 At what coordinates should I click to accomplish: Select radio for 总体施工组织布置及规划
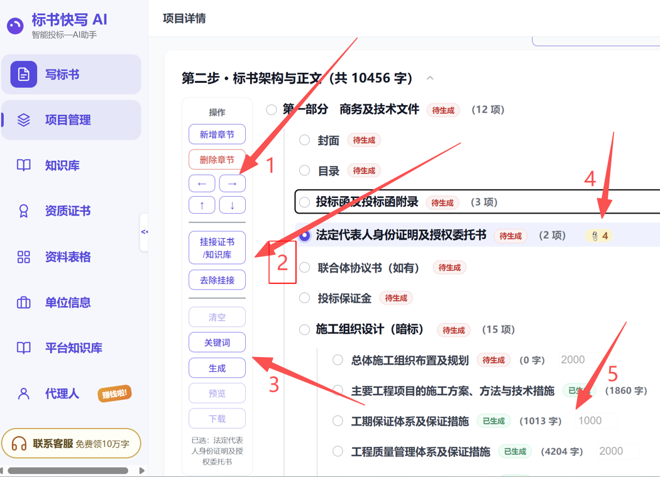(338, 360)
